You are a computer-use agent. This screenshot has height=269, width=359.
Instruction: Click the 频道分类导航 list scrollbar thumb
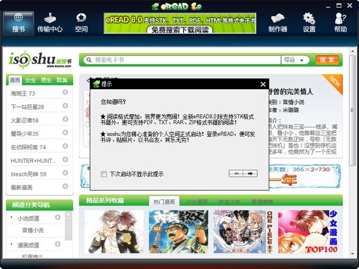(68, 230)
